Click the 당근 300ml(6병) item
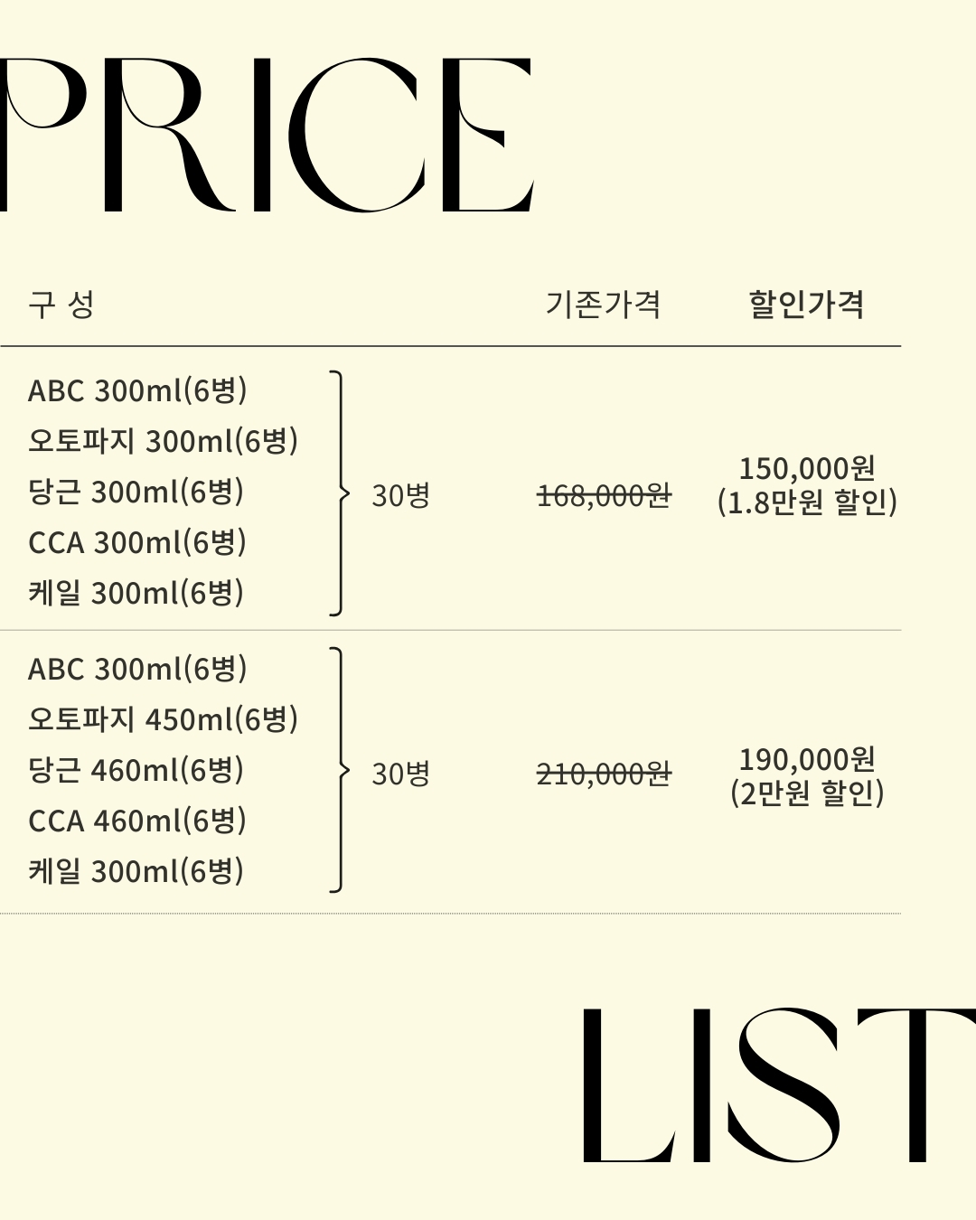The image size is (976, 1220). 136,492
